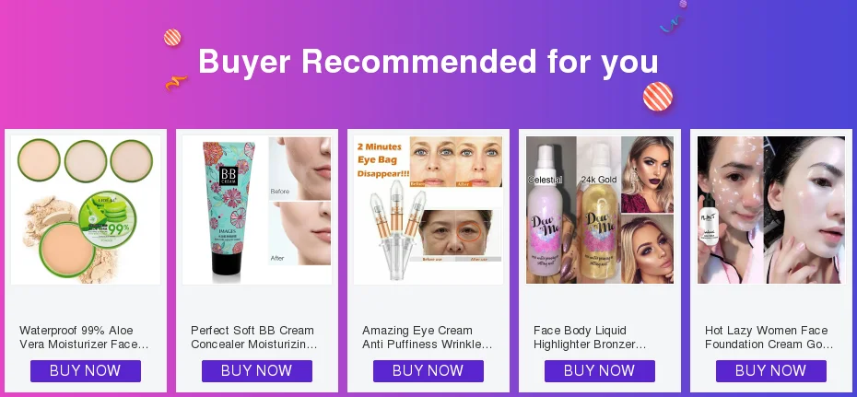Click the striped ball beside heading's left
The height and width of the screenshot is (397, 857).
172,37
